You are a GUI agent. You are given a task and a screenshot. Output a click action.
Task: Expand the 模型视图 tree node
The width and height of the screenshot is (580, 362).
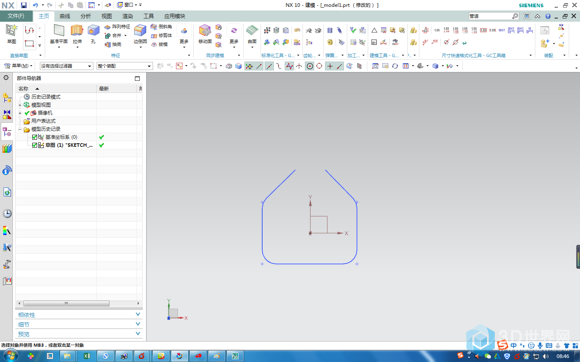pyautogui.click(x=20, y=105)
